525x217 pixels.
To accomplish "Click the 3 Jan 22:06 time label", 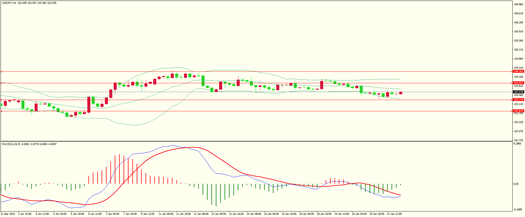I will (25, 214).
